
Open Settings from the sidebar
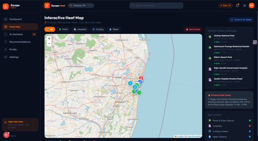pyautogui.click(x=20, y=57)
